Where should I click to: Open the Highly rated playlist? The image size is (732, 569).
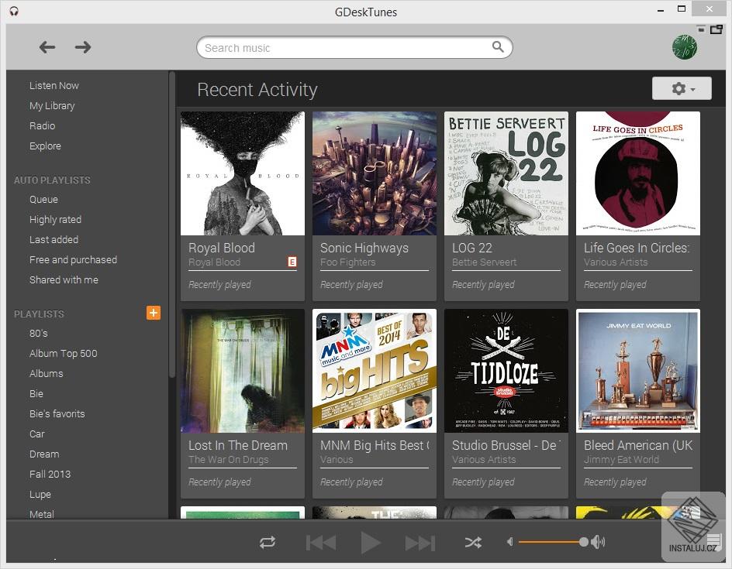pos(55,220)
